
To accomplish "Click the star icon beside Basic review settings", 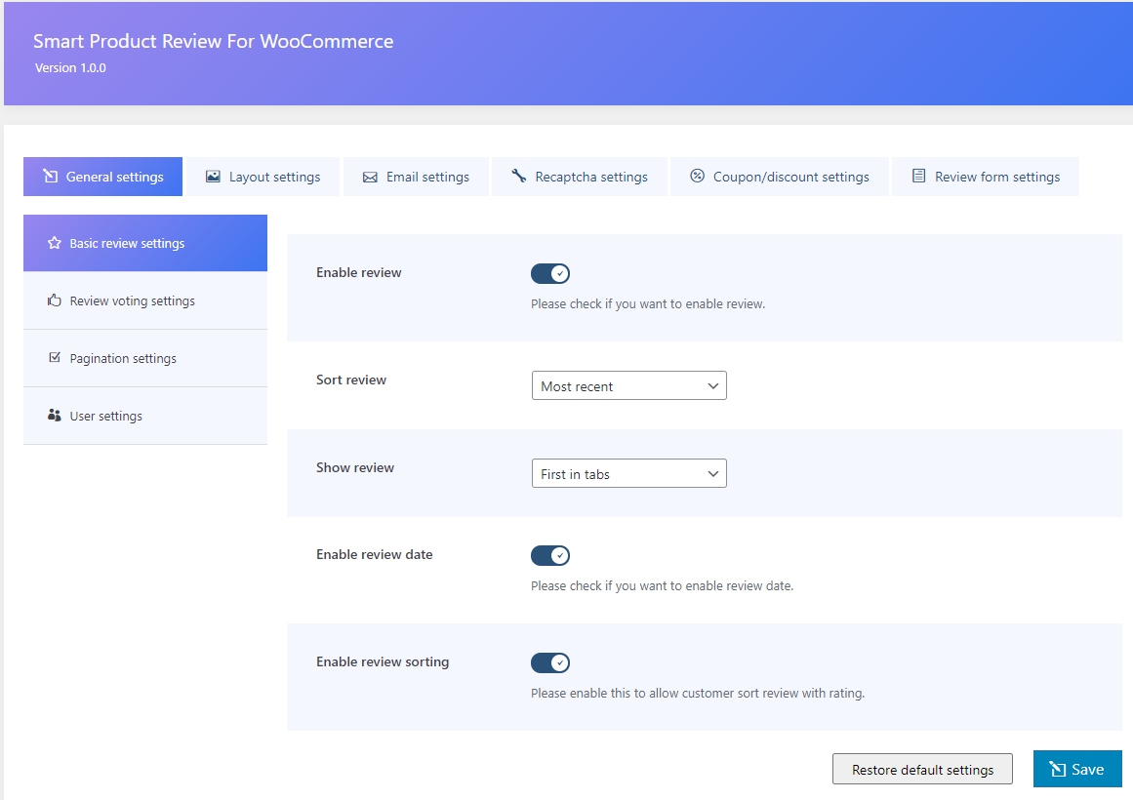I will pos(55,243).
